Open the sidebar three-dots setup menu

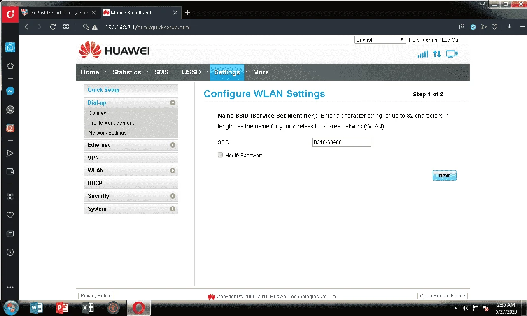[x=10, y=287]
